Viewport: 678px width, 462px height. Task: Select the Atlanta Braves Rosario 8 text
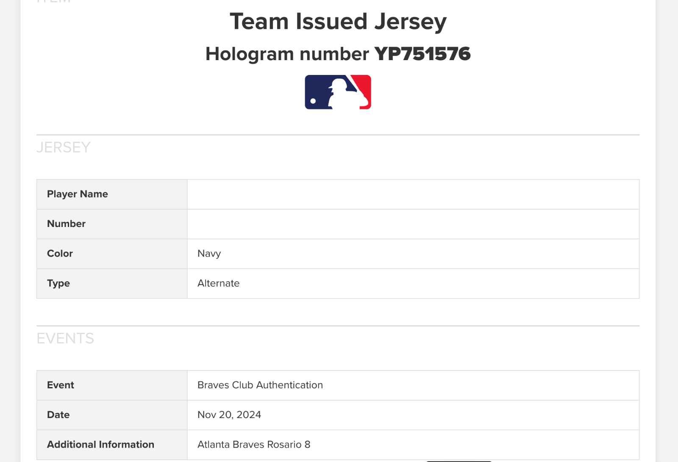click(253, 444)
